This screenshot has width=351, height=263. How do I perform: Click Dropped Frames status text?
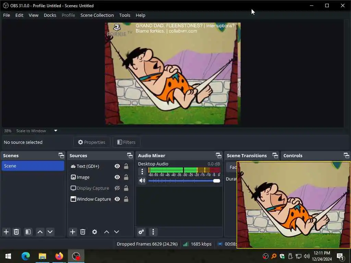click(147, 244)
